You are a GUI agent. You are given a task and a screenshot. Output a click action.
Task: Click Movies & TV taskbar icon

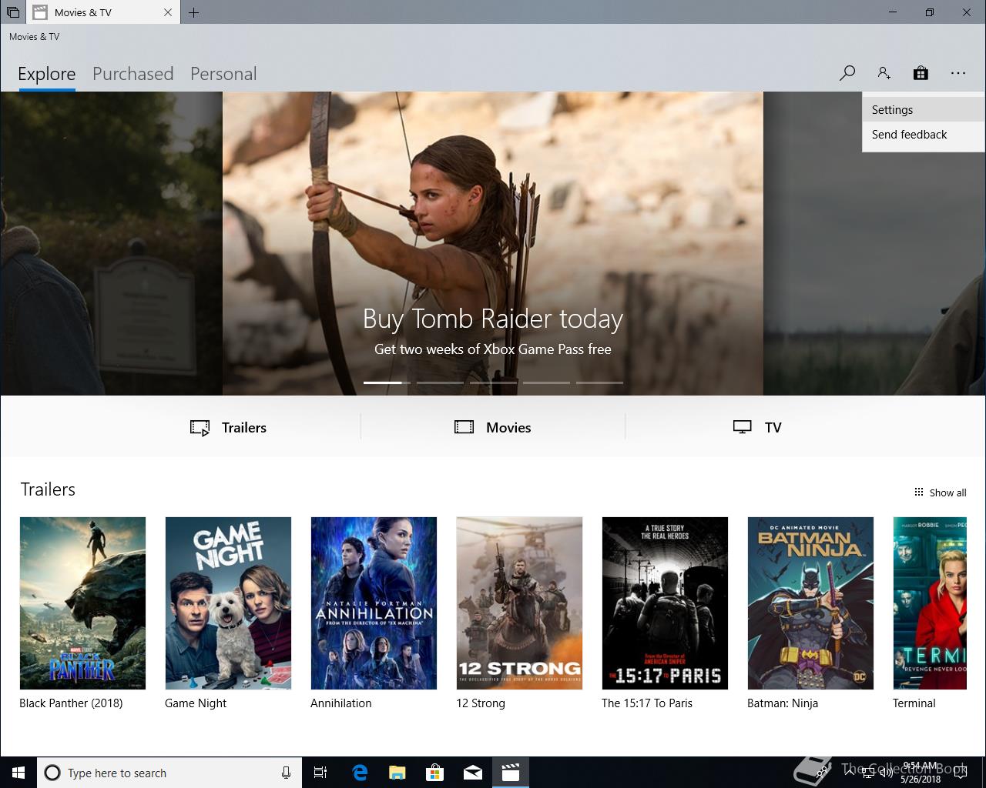coord(510,773)
